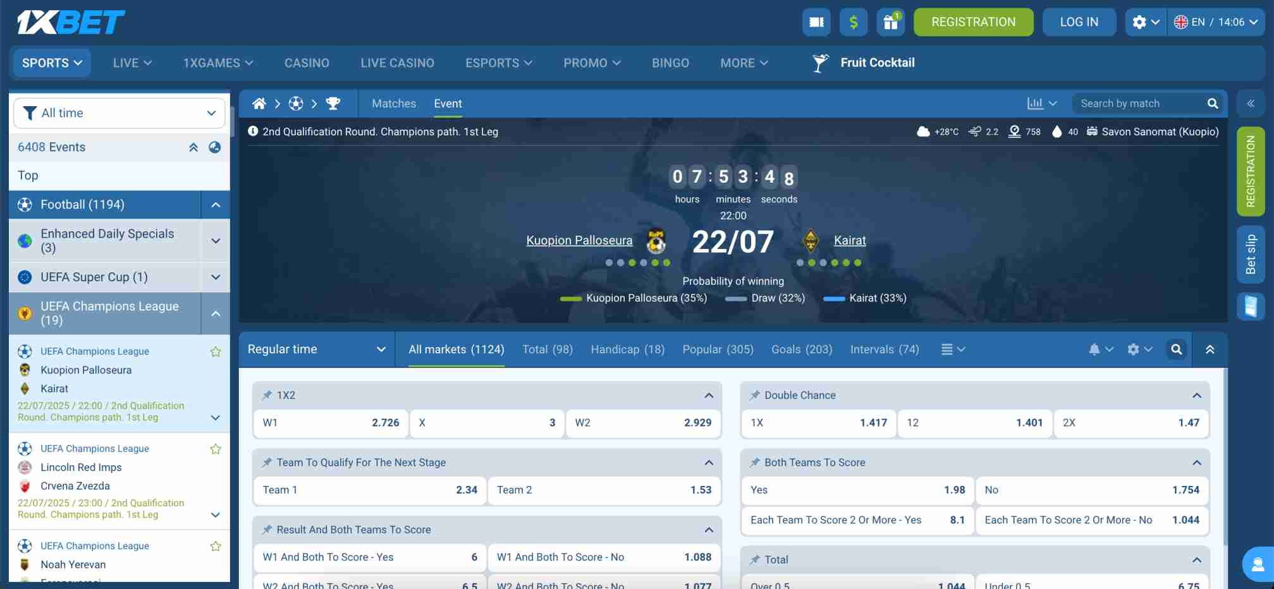Collapse the Football (1194) section
Image resolution: width=1274 pixels, height=589 pixels.
click(216, 205)
